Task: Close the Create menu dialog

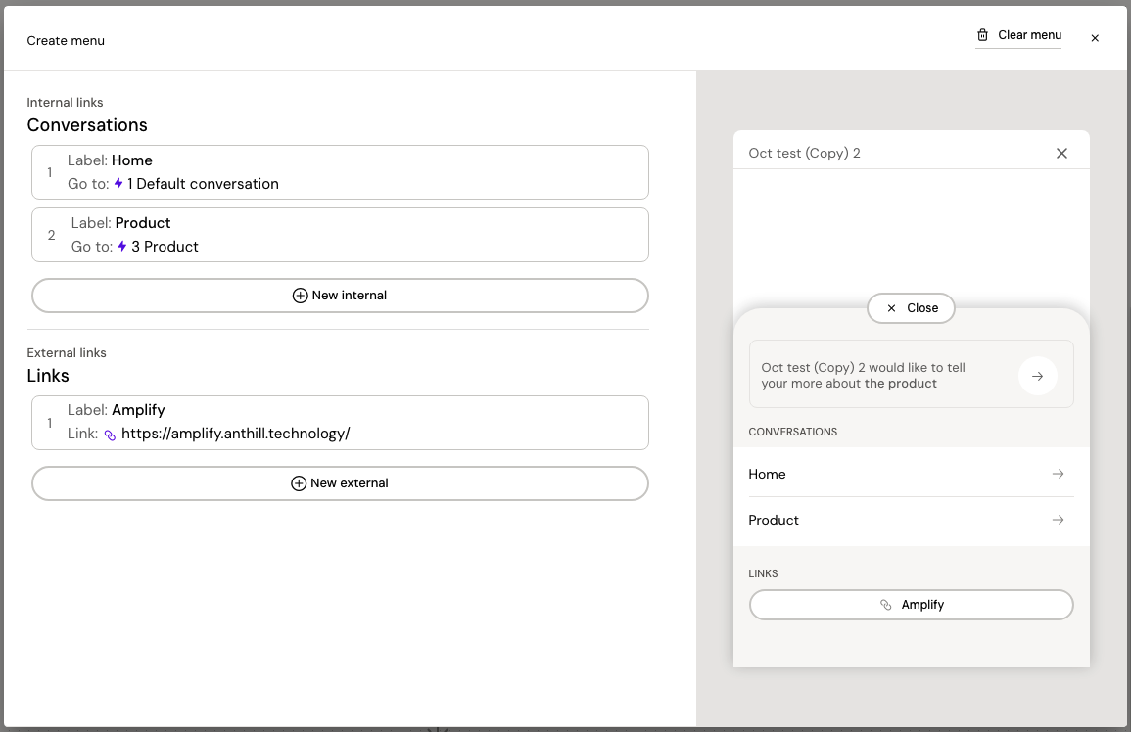Action: [1095, 38]
